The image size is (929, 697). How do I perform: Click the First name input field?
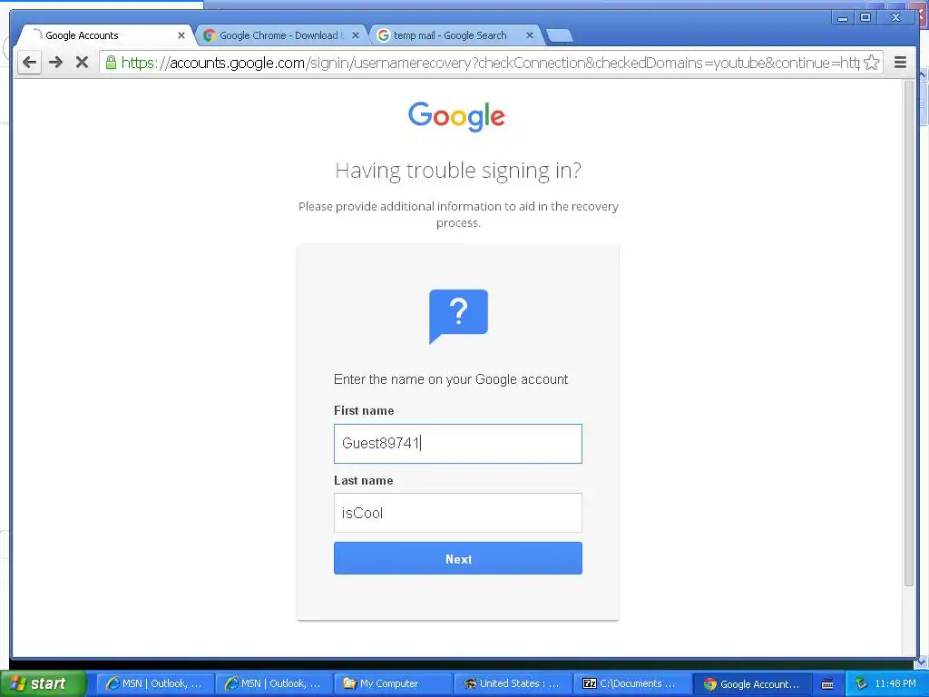458,443
